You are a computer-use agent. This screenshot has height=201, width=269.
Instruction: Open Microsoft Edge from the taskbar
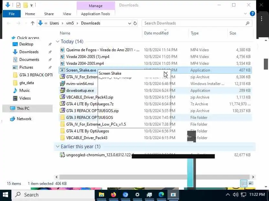pos(161,195)
